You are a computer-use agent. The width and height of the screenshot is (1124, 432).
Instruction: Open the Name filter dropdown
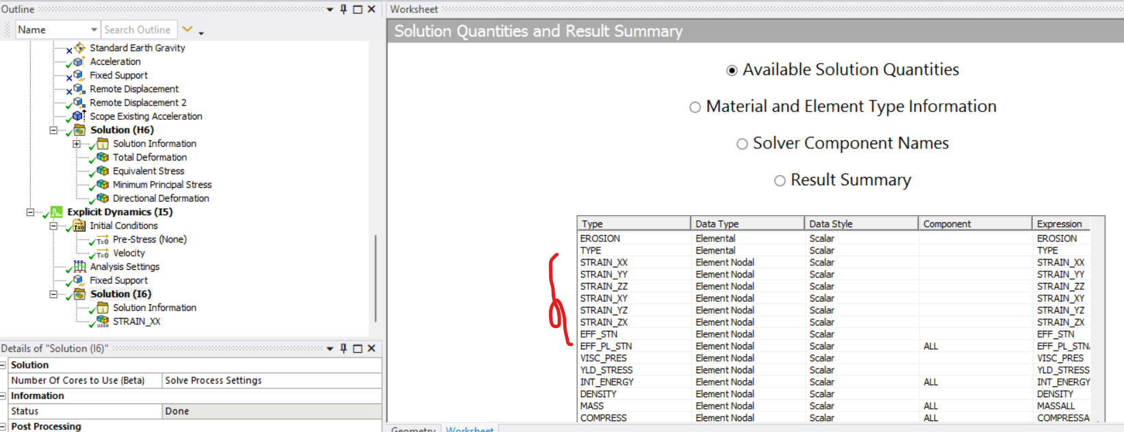[94, 29]
